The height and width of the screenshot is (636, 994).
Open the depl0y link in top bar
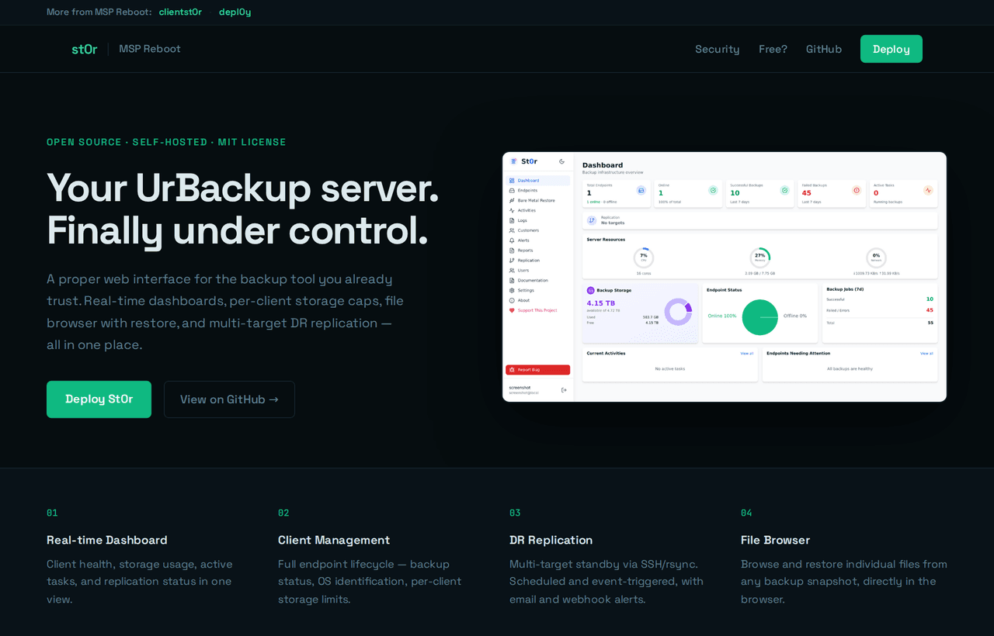(x=235, y=12)
